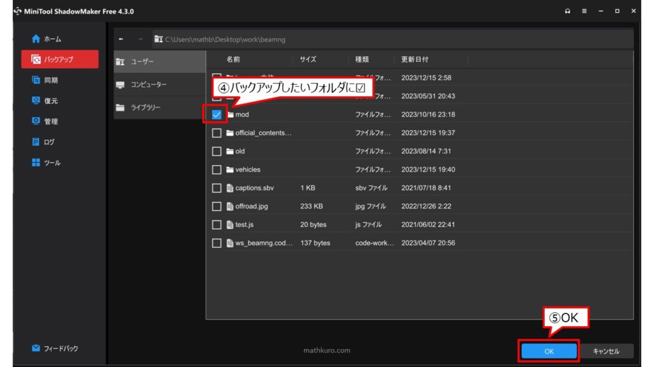Click the date 2023/12/15 2:58
The width and height of the screenshot is (654, 367).
pyautogui.click(x=426, y=78)
